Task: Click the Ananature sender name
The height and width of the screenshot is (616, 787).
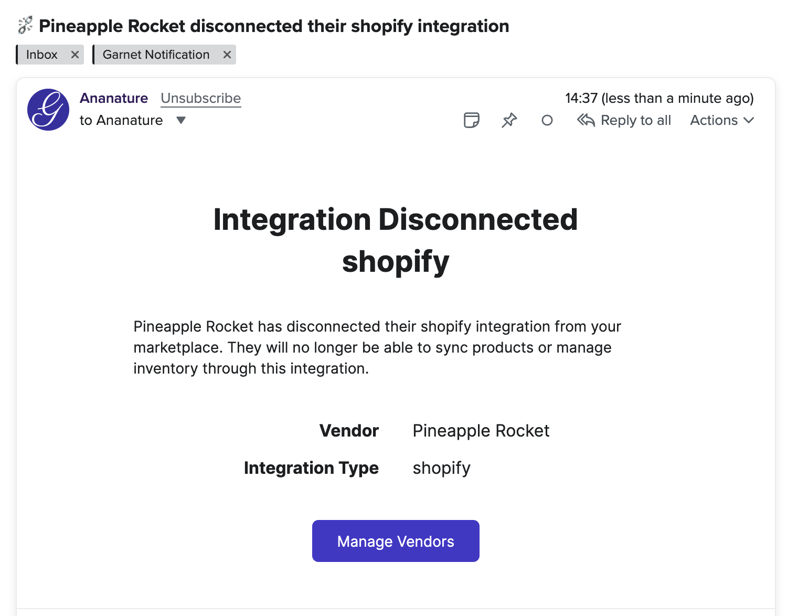Action: pos(114,98)
